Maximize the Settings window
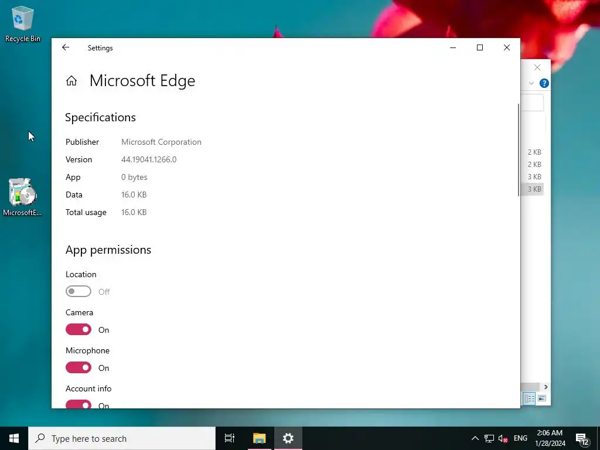 [480, 47]
